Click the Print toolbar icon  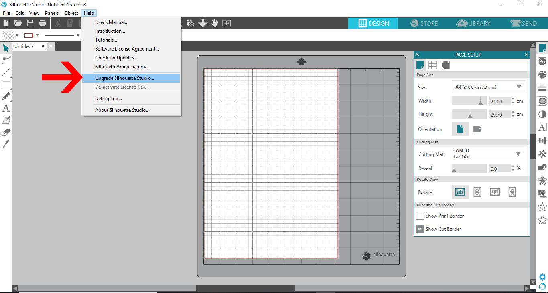tap(42, 23)
